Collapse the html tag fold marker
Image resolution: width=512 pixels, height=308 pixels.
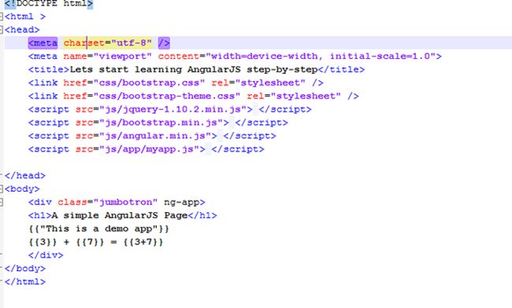(2, 16)
